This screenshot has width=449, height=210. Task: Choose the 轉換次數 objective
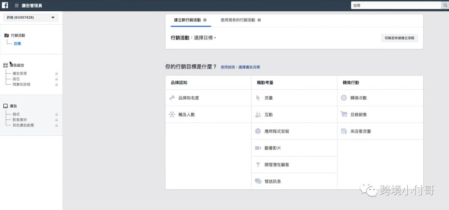380,98
